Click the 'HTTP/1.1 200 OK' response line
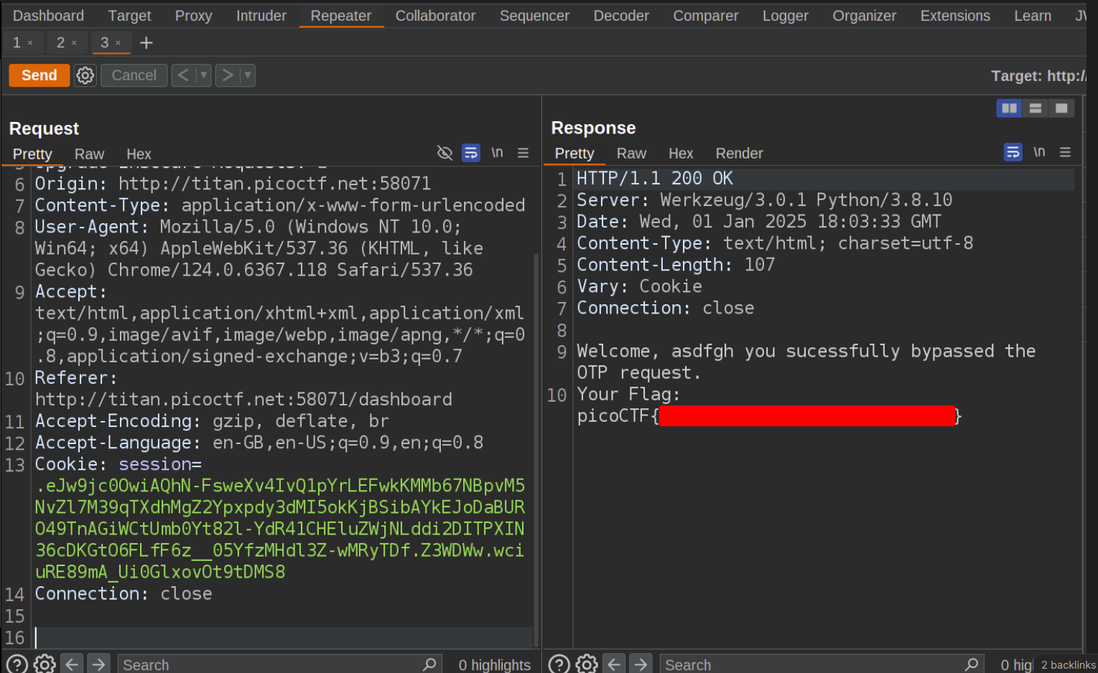 pos(655,178)
